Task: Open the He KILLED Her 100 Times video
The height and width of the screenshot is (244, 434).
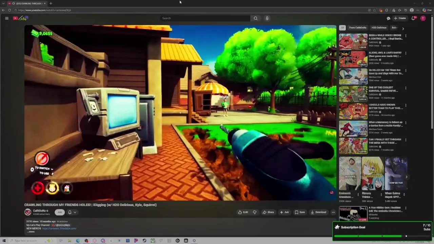Action: coord(353,76)
